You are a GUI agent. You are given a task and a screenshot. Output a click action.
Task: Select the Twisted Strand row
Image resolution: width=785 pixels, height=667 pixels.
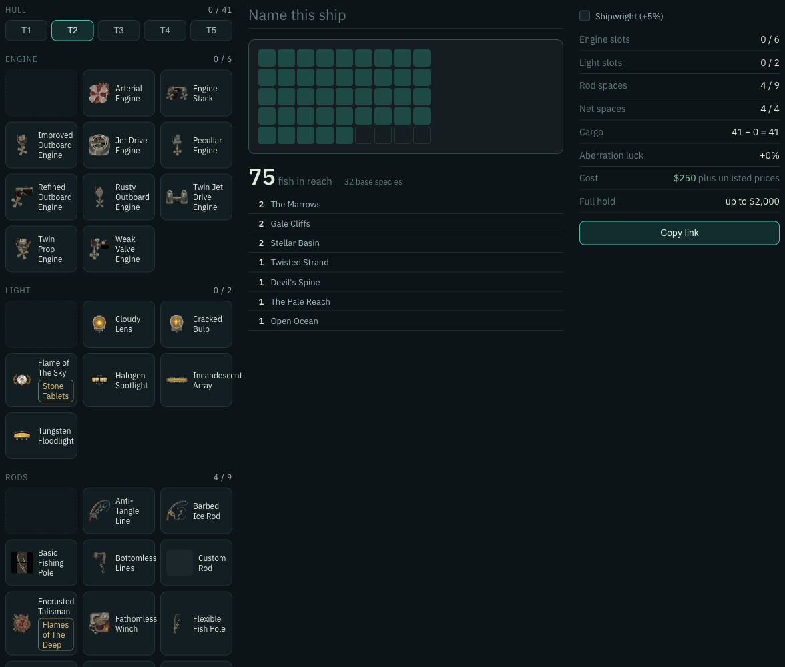pos(406,263)
